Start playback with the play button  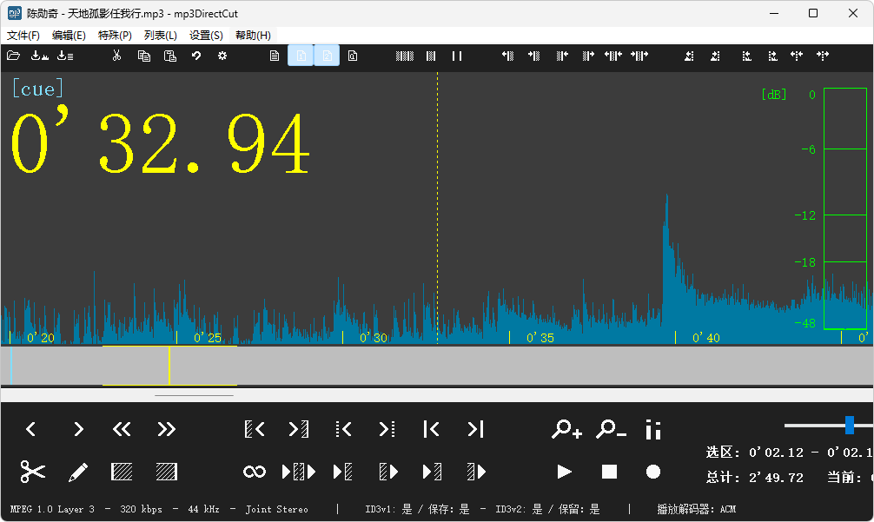coord(565,472)
